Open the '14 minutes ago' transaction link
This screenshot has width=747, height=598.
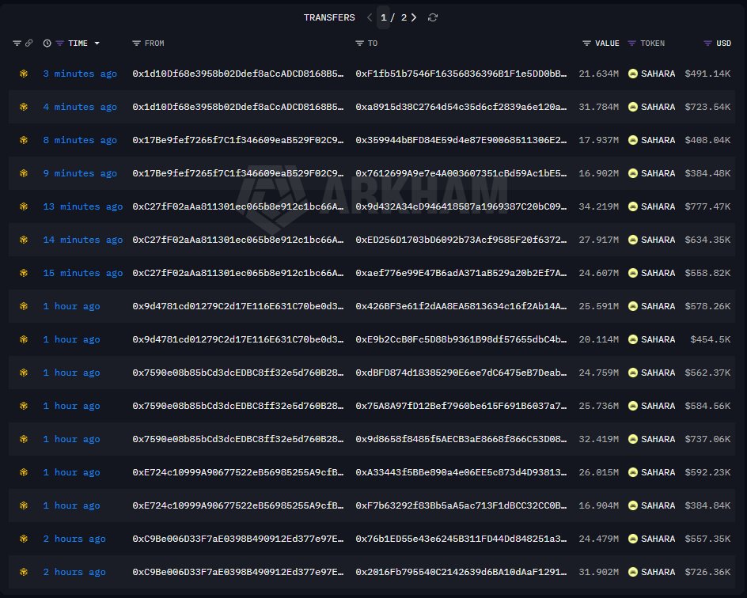pos(83,240)
